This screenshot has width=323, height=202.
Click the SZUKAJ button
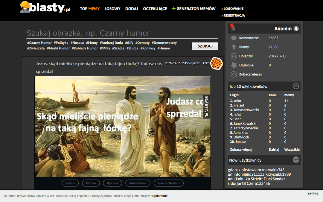pyautogui.click(x=205, y=46)
